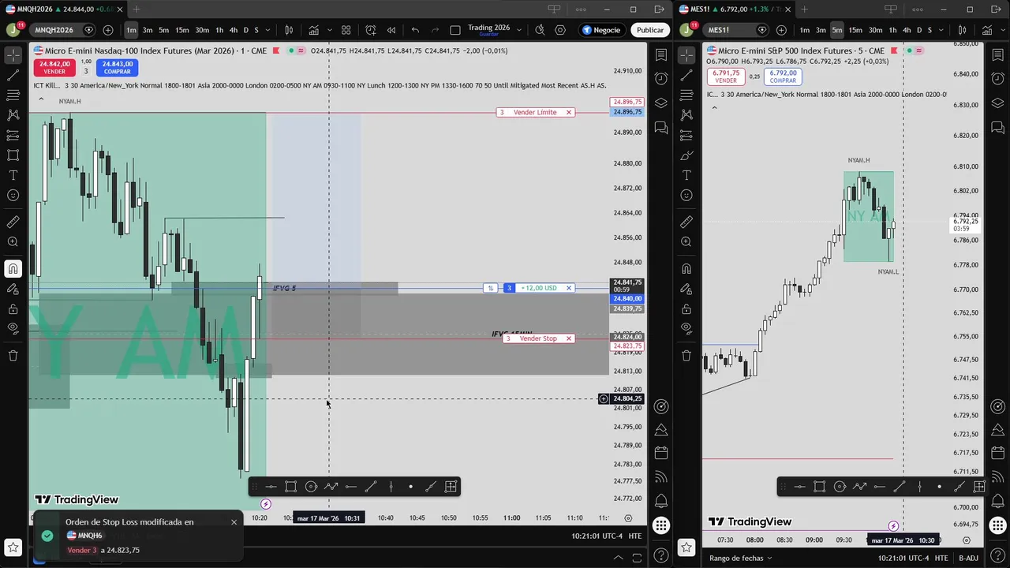This screenshot has height=568, width=1010.
Task: Open Rango de fechas dropdown
Action: pyautogui.click(x=740, y=558)
